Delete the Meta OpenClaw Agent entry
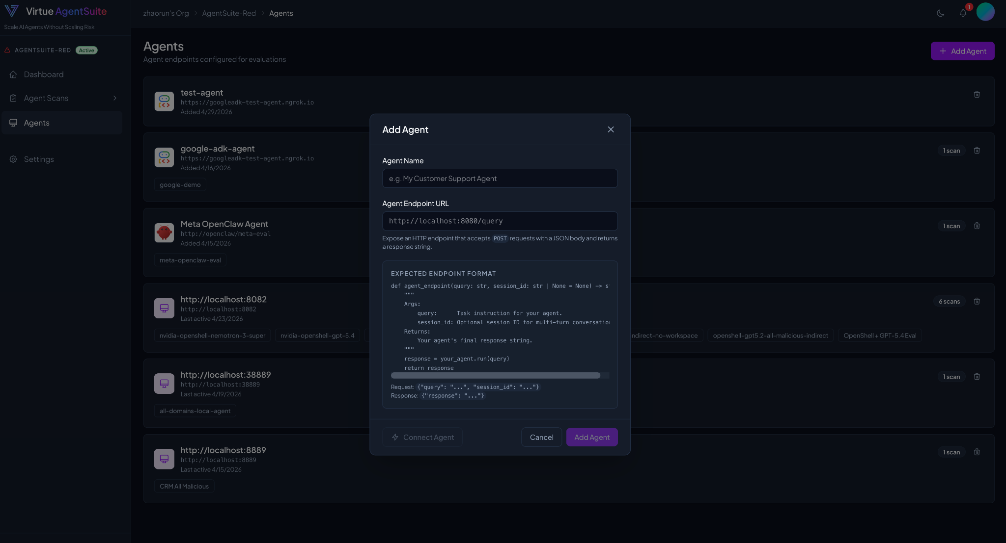The height and width of the screenshot is (543, 1006). tap(977, 226)
